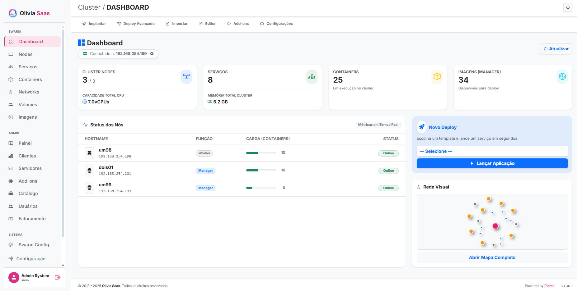Viewport: 577px width, 291px height.
Task: Click the refresh icon in the top-right header
Action: [x=568, y=7]
